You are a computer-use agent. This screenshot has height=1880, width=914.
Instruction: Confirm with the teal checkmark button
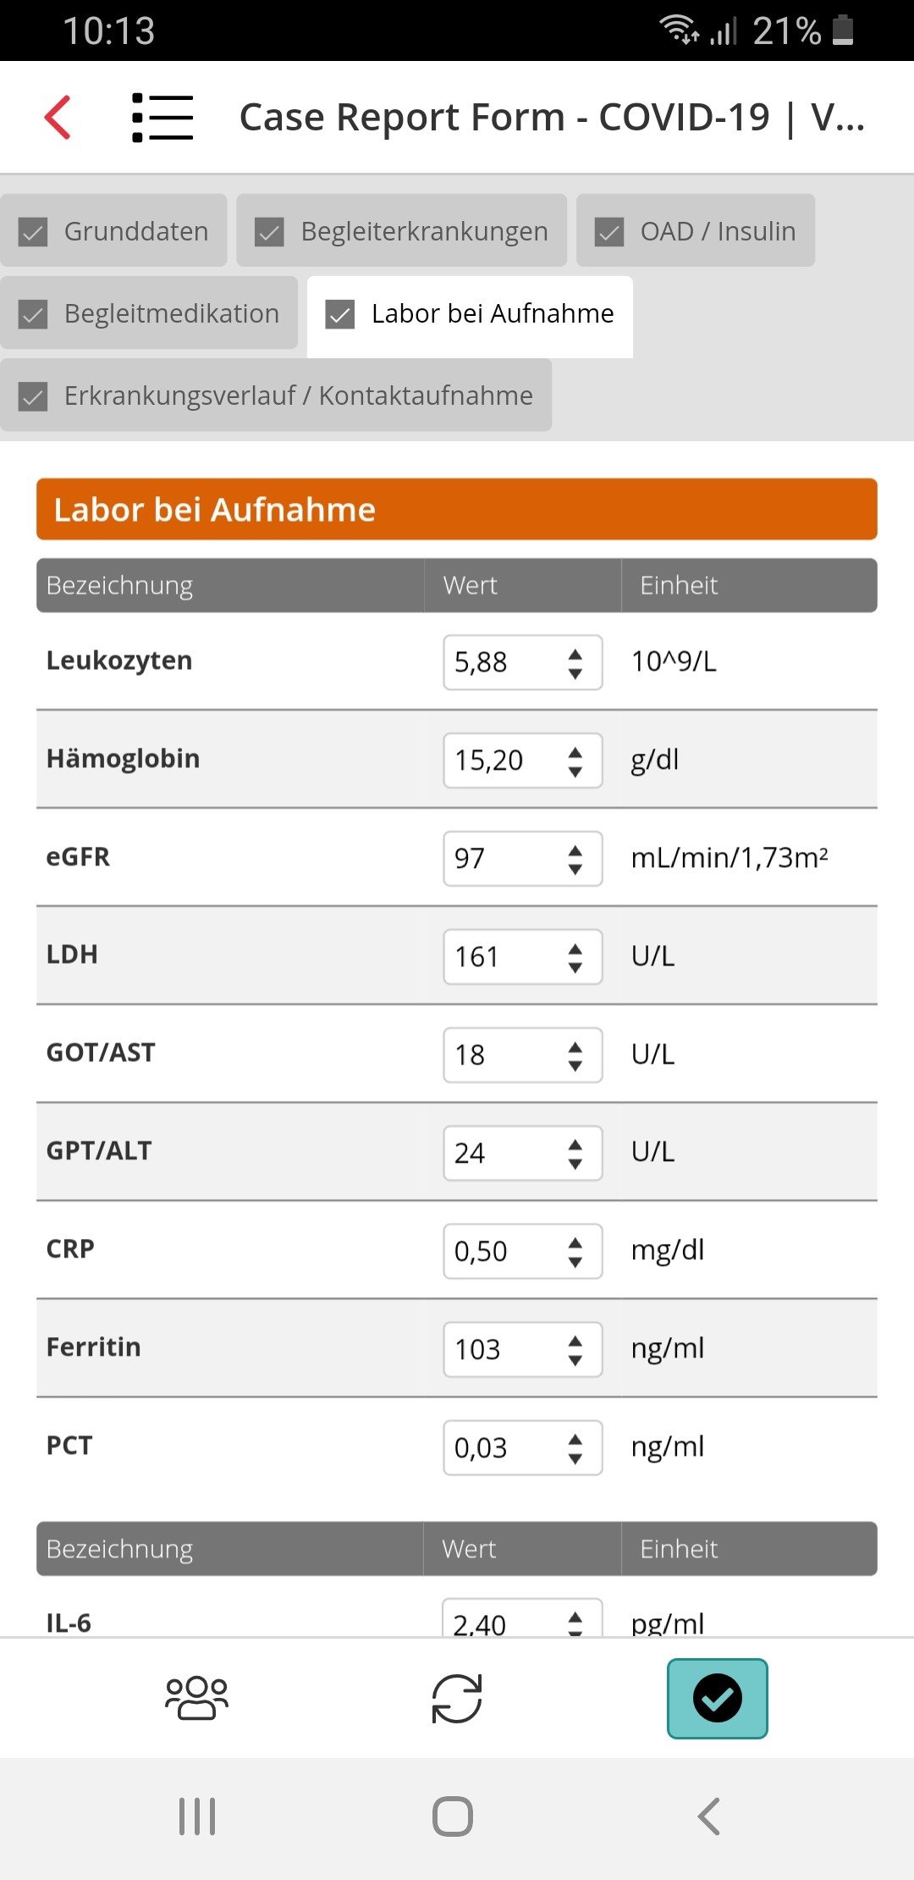click(x=718, y=1698)
